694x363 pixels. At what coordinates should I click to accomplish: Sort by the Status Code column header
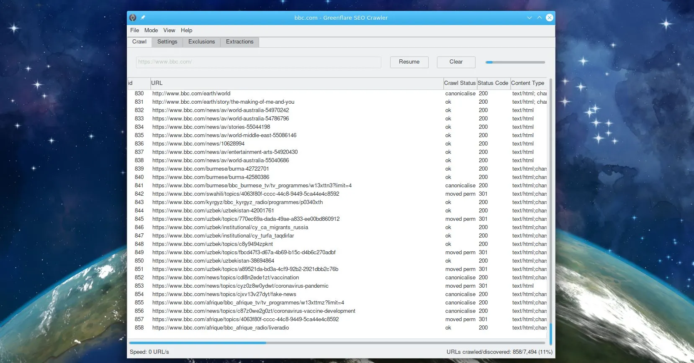coord(493,83)
